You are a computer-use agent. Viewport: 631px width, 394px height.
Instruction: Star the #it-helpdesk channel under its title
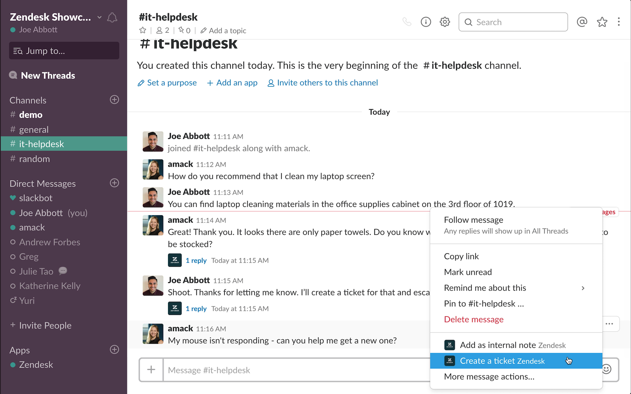click(143, 30)
